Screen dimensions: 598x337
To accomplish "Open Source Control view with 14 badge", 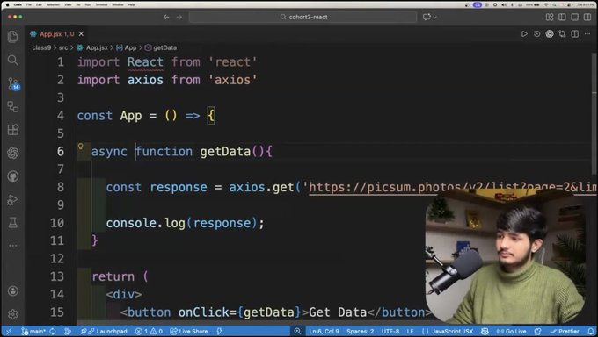I will (13, 83).
